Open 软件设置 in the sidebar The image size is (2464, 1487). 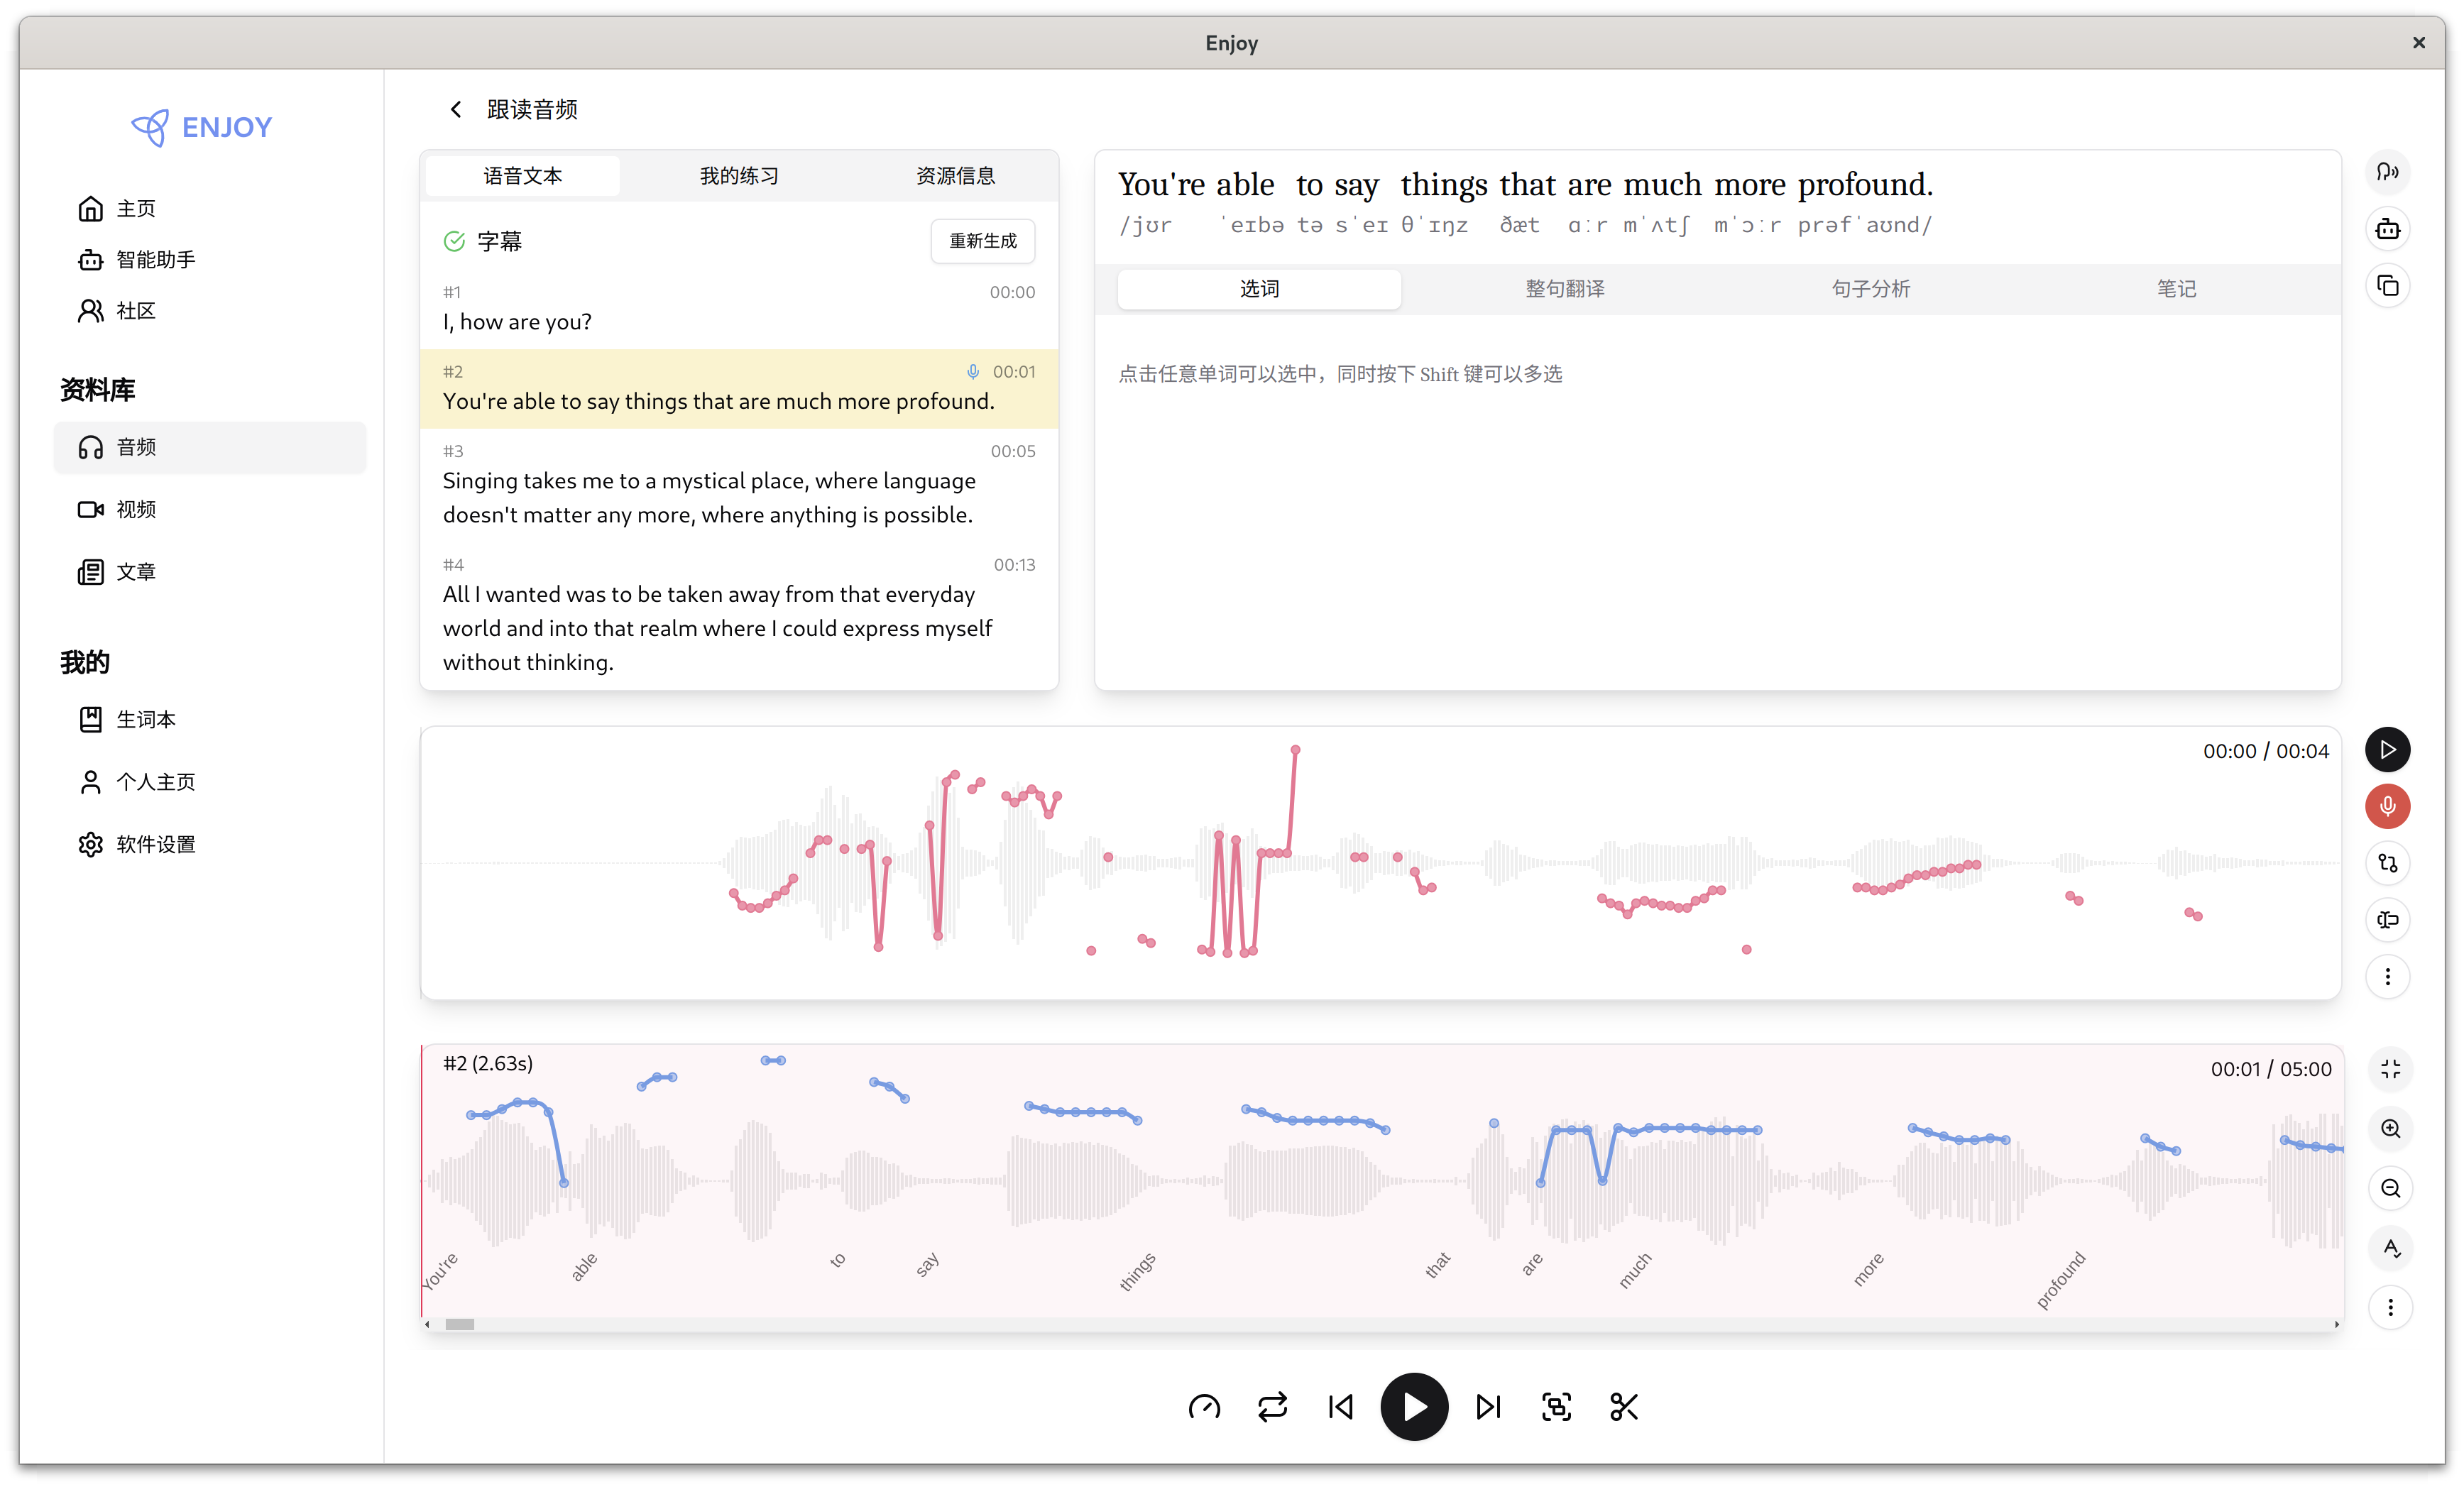[155, 844]
